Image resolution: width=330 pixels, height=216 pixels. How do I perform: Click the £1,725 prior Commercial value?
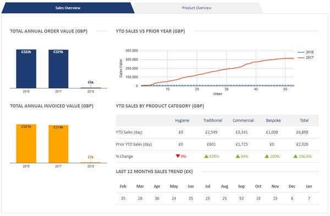(x=241, y=145)
